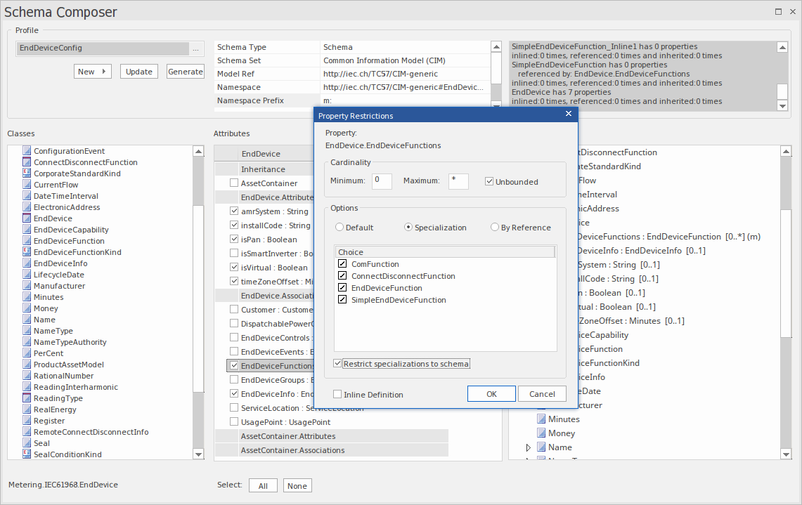The width and height of the screenshot is (802, 505).
Task: Click the EndDevice class icon in Classes list
Action: pyautogui.click(x=26, y=218)
